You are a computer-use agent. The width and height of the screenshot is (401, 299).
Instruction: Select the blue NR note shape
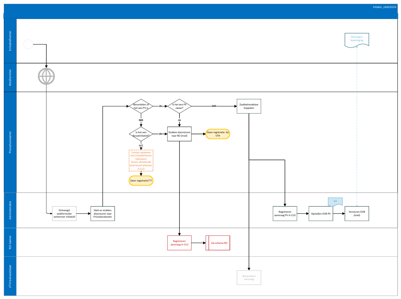(x=335, y=202)
